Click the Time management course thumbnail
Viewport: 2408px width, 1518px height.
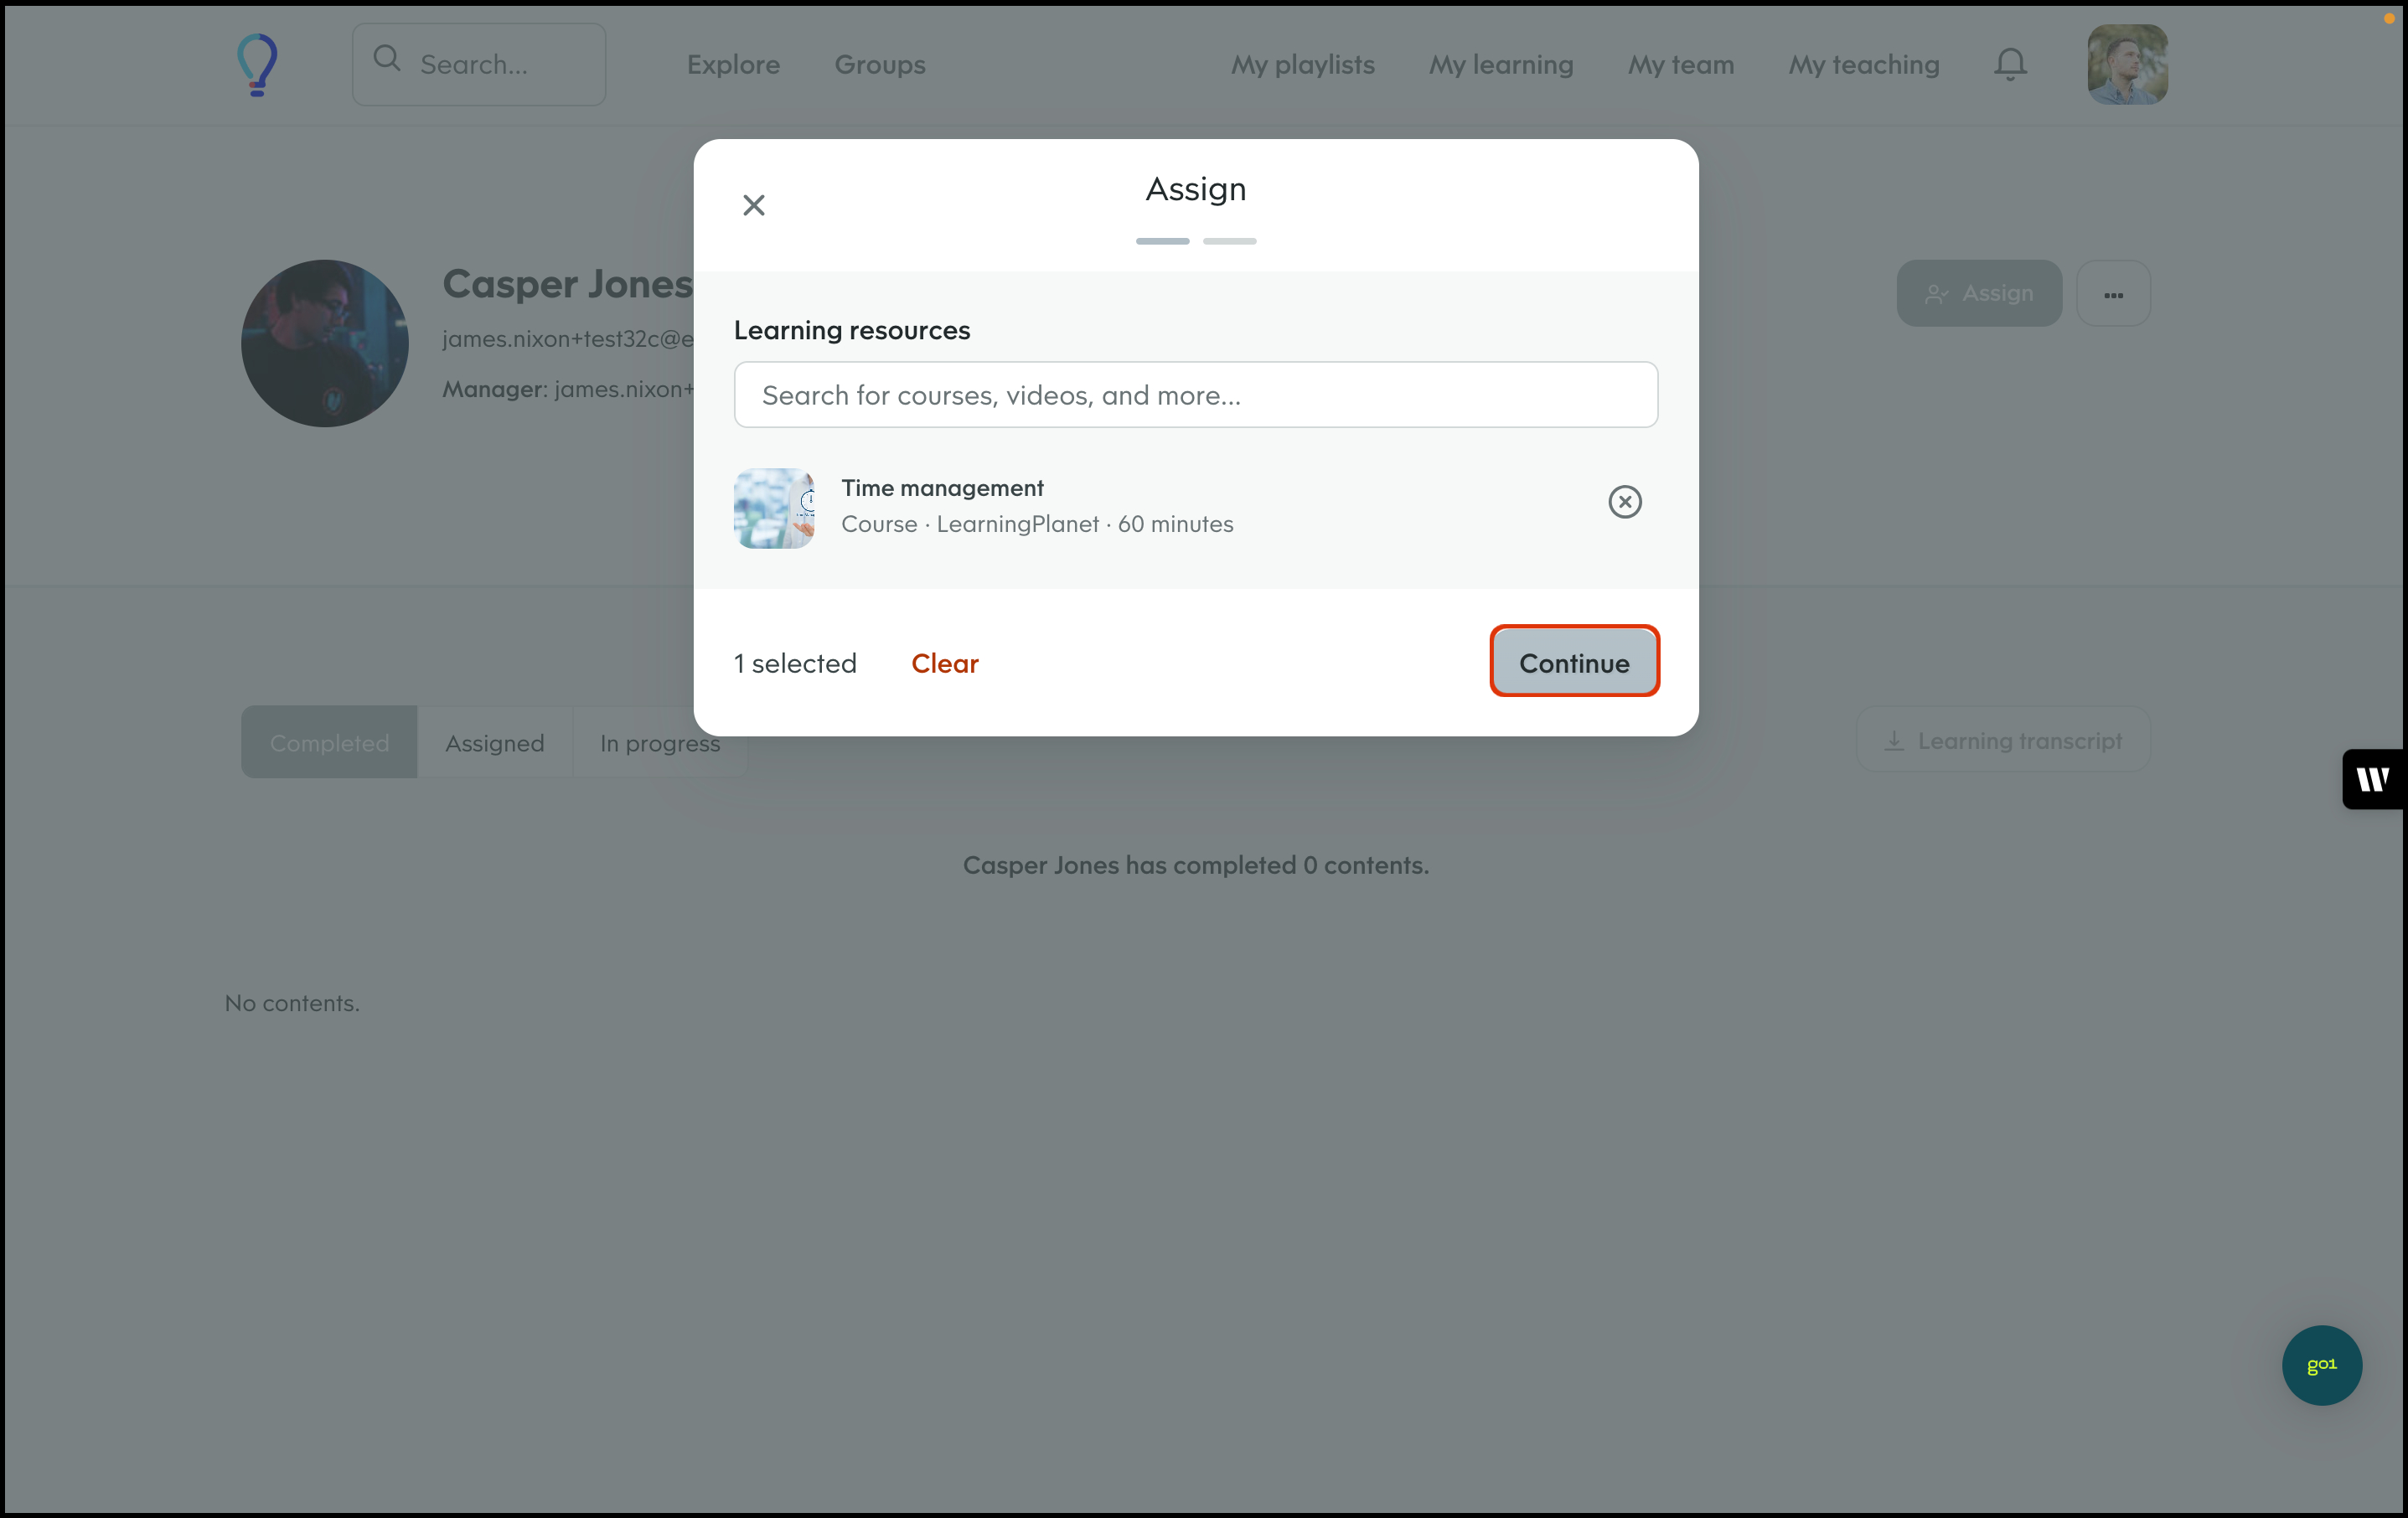pos(774,508)
